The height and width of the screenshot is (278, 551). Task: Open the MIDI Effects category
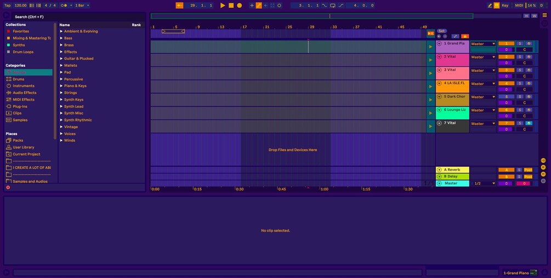(24, 99)
